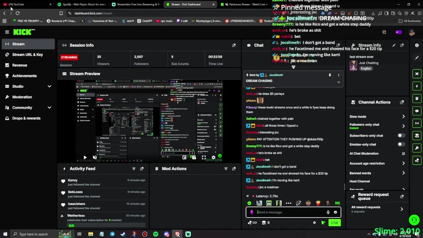The height and width of the screenshot is (238, 423).
Task: Toggle lightning activity widget in right sidebar
Action: pyautogui.click(x=417, y=86)
